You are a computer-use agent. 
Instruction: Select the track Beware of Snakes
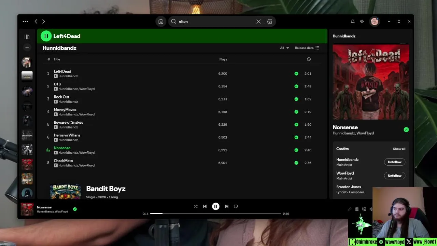tap(68, 122)
